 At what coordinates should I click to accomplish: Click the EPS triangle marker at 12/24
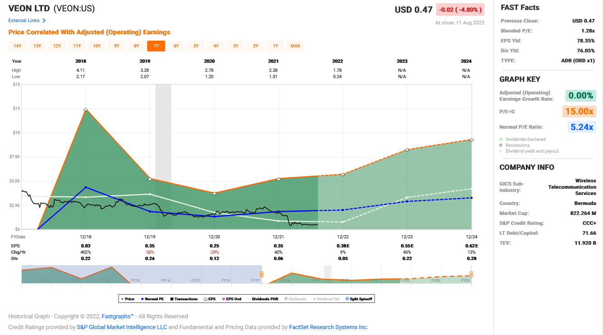pos(471,140)
